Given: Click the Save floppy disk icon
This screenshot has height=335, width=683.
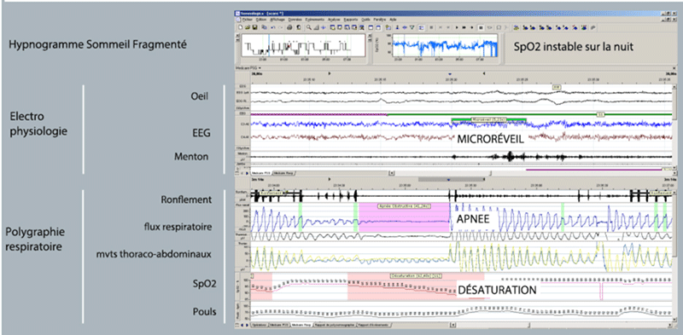Looking at the screenshot, I should click(x=254, y=27).
